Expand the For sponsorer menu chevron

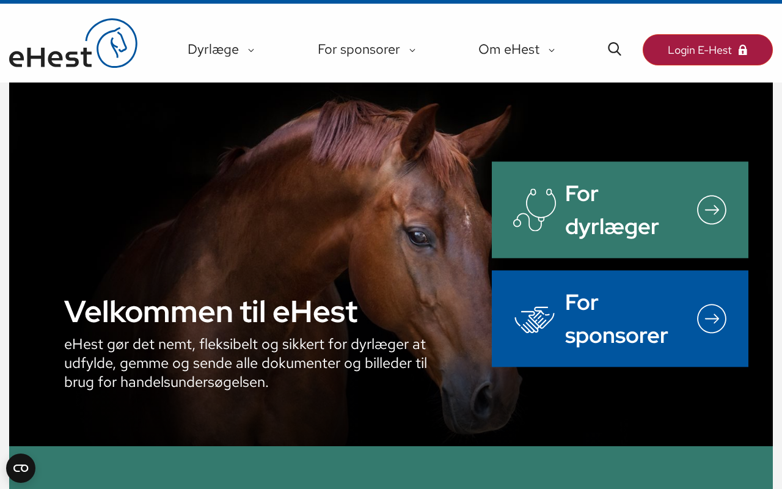pos(412,50)
